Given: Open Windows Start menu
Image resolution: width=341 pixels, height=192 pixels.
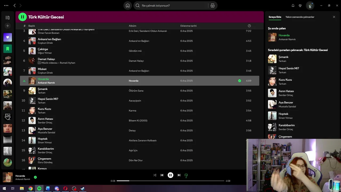Looking at the screenshot, I should (x=4, y=189).
